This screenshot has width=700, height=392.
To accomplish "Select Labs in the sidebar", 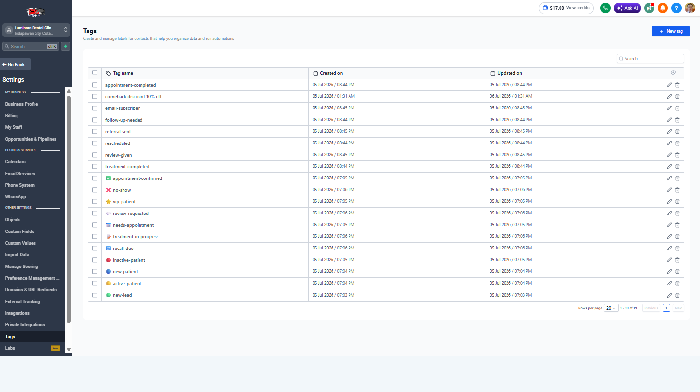I will (10, 348).
